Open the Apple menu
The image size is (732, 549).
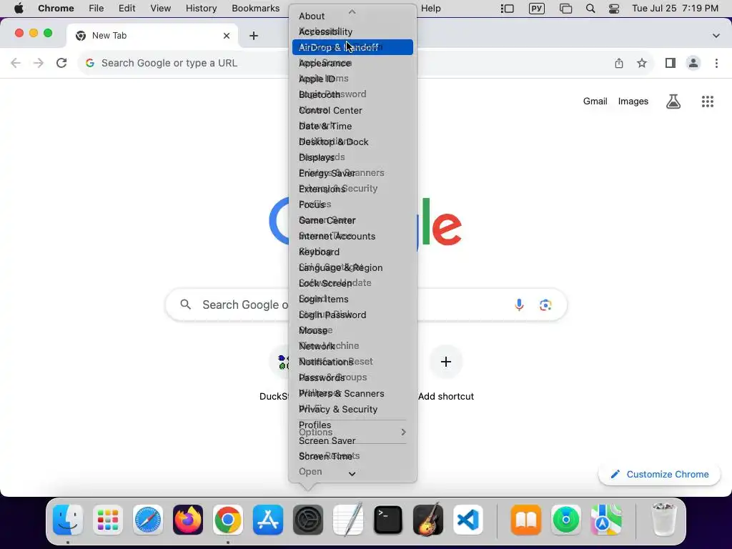click(19, 9)
